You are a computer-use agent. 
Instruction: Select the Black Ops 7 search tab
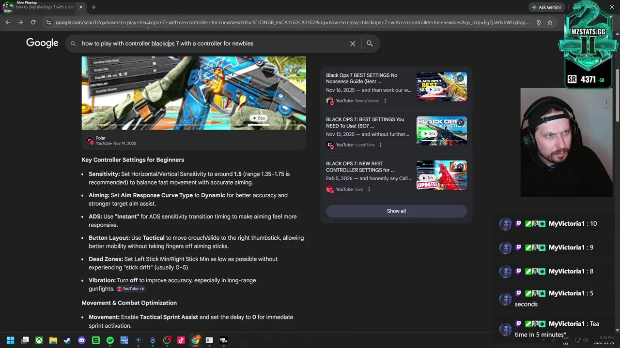click(x=44, y=7)
